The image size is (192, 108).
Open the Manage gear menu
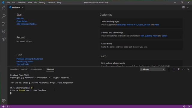pos(4,100)
